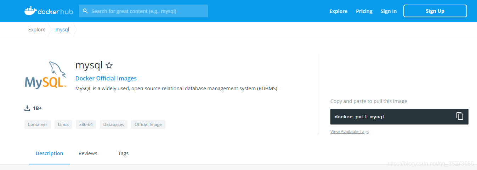Select the Linux tag chip
This screenshot has width=477, height=170.
pos(63,125)
